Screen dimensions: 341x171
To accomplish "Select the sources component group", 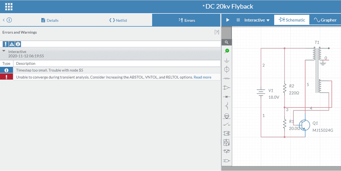I will coord(227,69).
